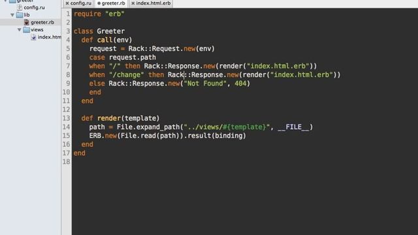Select the lib folder label
418x235 pixels.
pyautogui.click(x=27, y=15)
